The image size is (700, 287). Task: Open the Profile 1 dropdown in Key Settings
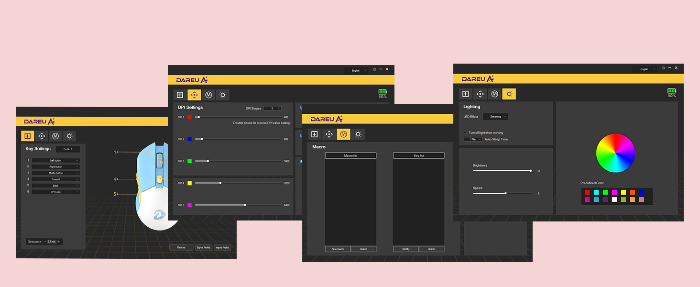67,149
